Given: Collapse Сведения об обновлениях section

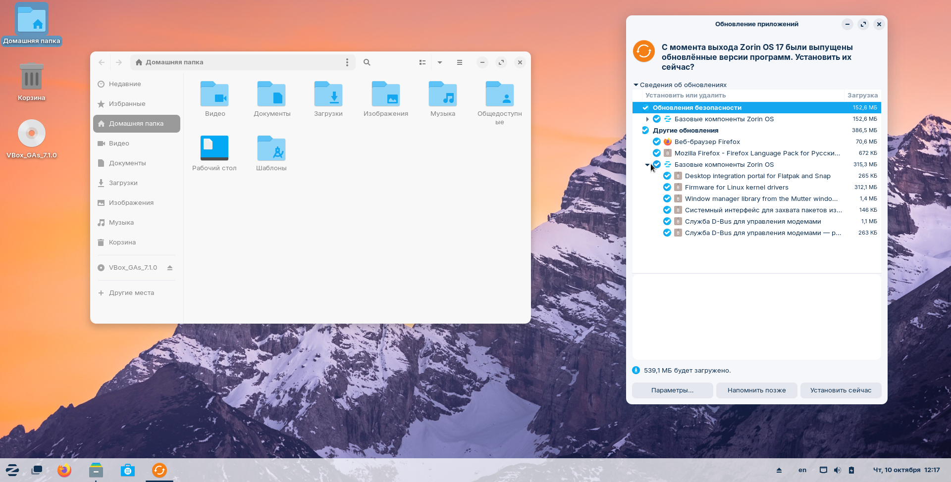Looking at the screenshot, I should coord(636,85).
